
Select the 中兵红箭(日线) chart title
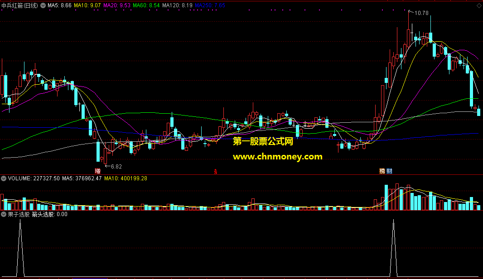(20, 5)
